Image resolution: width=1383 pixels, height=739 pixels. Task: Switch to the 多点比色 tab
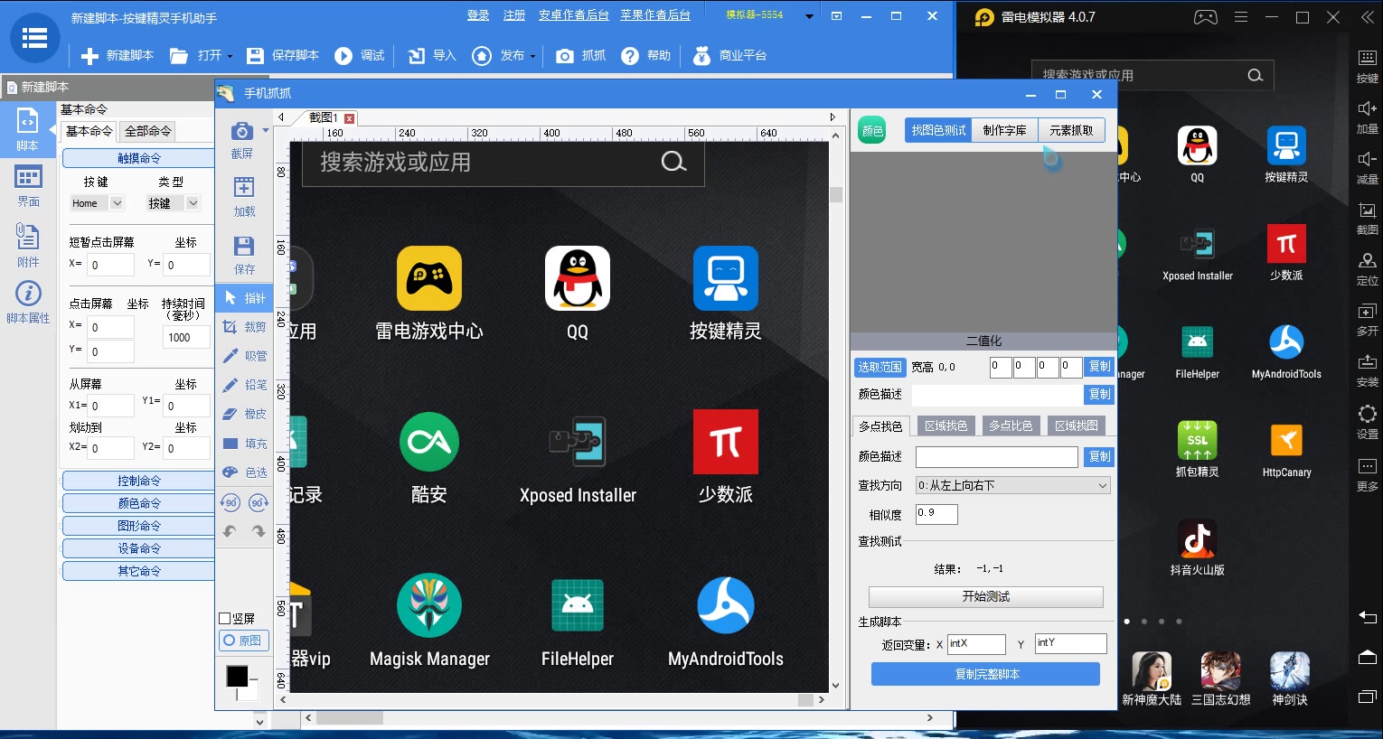1011,426
